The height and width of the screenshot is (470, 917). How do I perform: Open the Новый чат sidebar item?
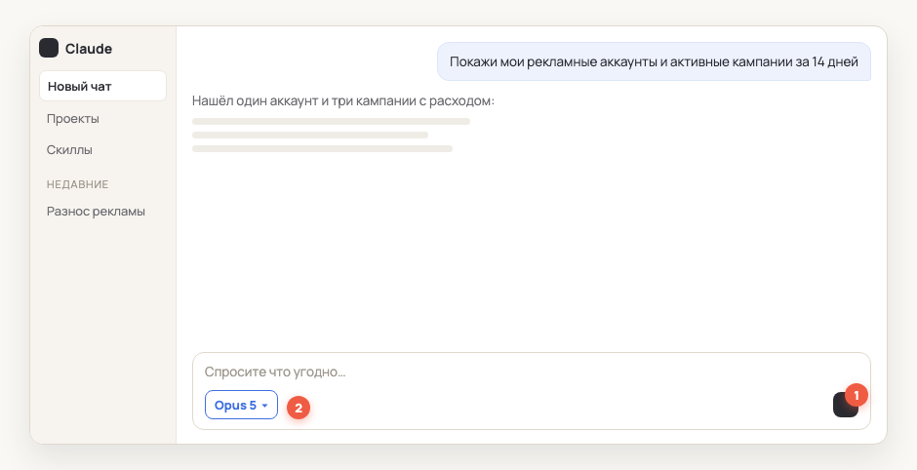[x=103, y=86]
